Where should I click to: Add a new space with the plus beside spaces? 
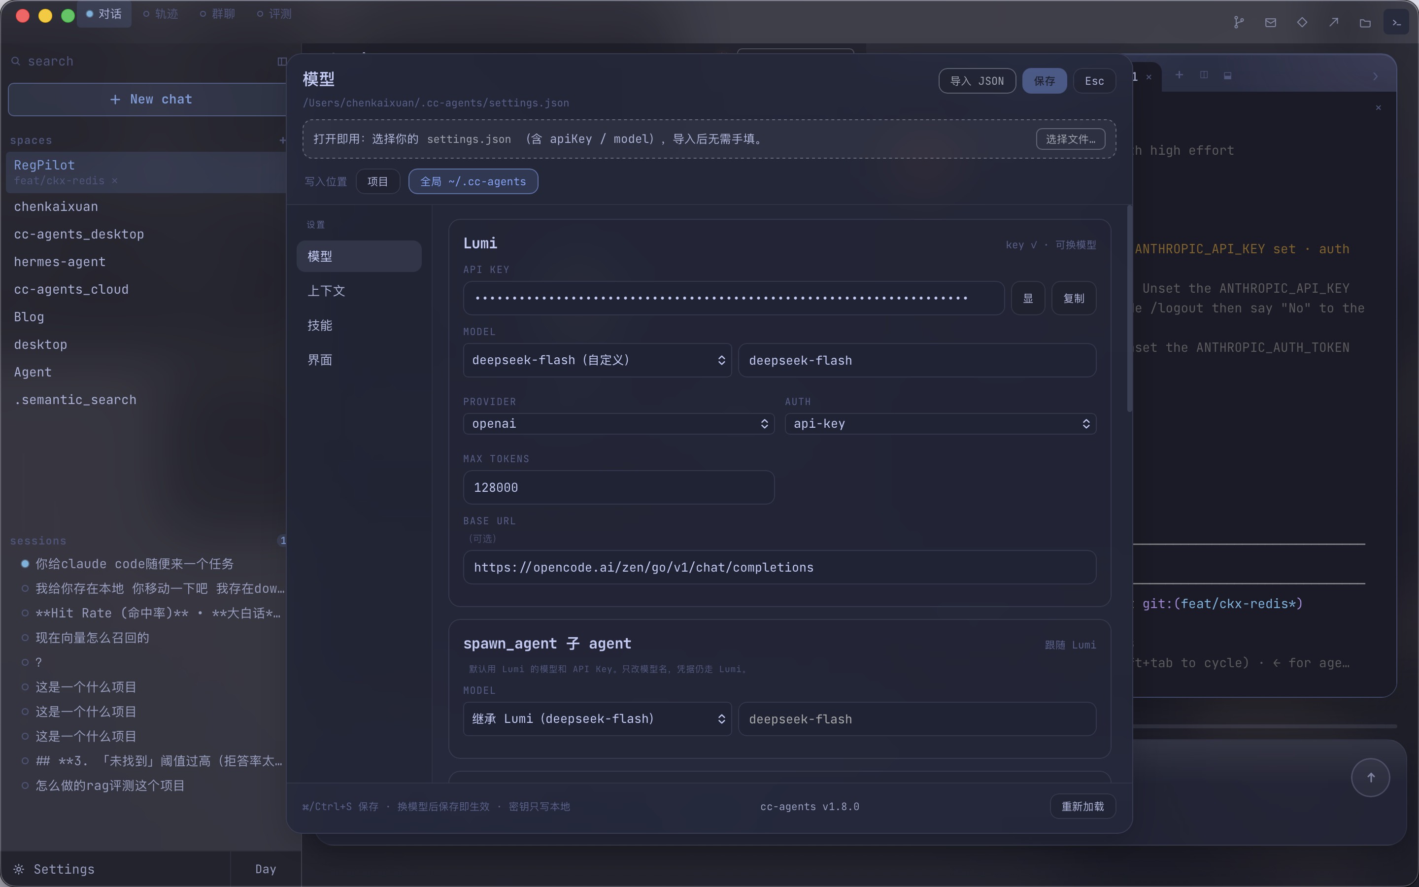pyautogui.click(x=282, y=140)
